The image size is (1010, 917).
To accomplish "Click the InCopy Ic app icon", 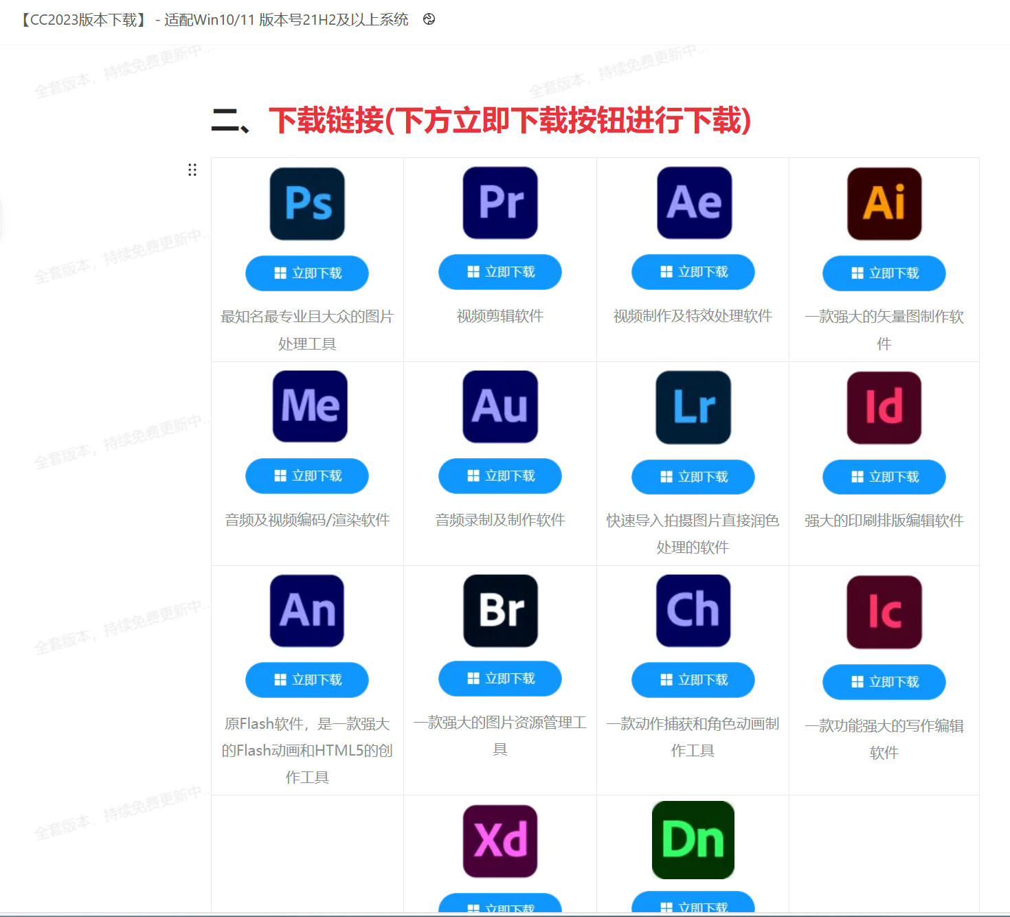I will click(884, 612).
